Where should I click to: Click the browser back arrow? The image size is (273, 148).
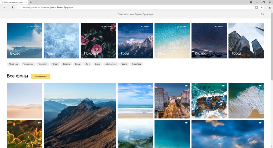pyautogui.click(x=4, y=7)
